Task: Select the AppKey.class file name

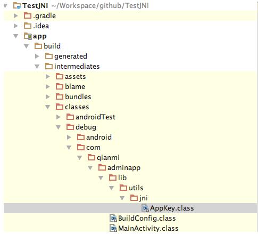Action: [x=172, y=208]
